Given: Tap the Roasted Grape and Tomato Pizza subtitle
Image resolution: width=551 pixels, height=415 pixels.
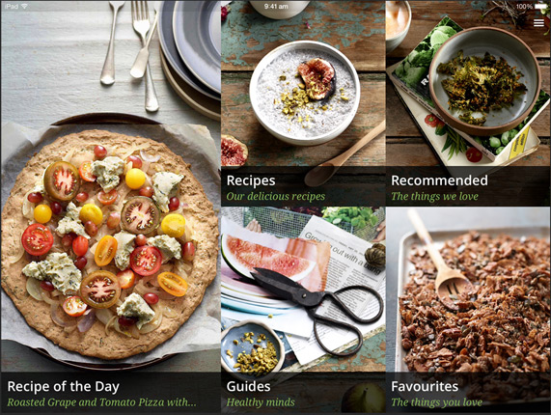Looking at the screenshot, I should tap(101, 402).
